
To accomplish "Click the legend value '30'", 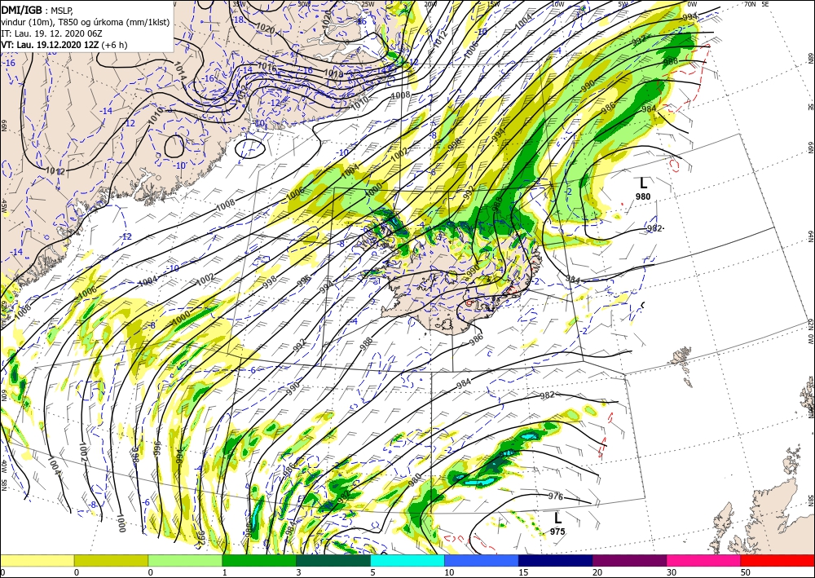I will click(671, 572).
